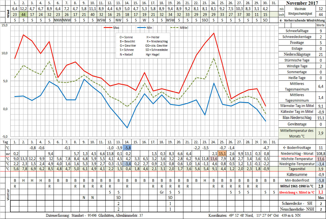Click the weather codes legend box
The image size is (326, 219).
[143, 46]
